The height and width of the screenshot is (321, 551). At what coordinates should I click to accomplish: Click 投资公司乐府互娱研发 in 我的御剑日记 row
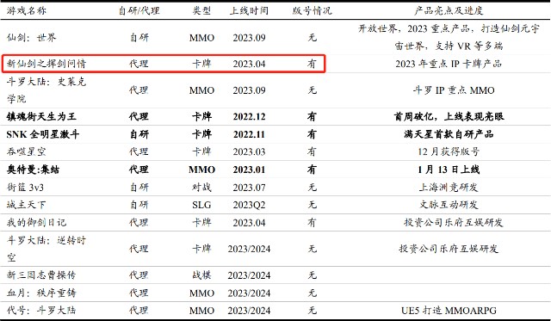pos(454,222)
